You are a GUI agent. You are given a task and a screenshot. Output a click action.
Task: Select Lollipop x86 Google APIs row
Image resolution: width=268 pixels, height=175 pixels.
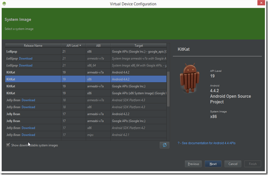[x=86, y=51]
